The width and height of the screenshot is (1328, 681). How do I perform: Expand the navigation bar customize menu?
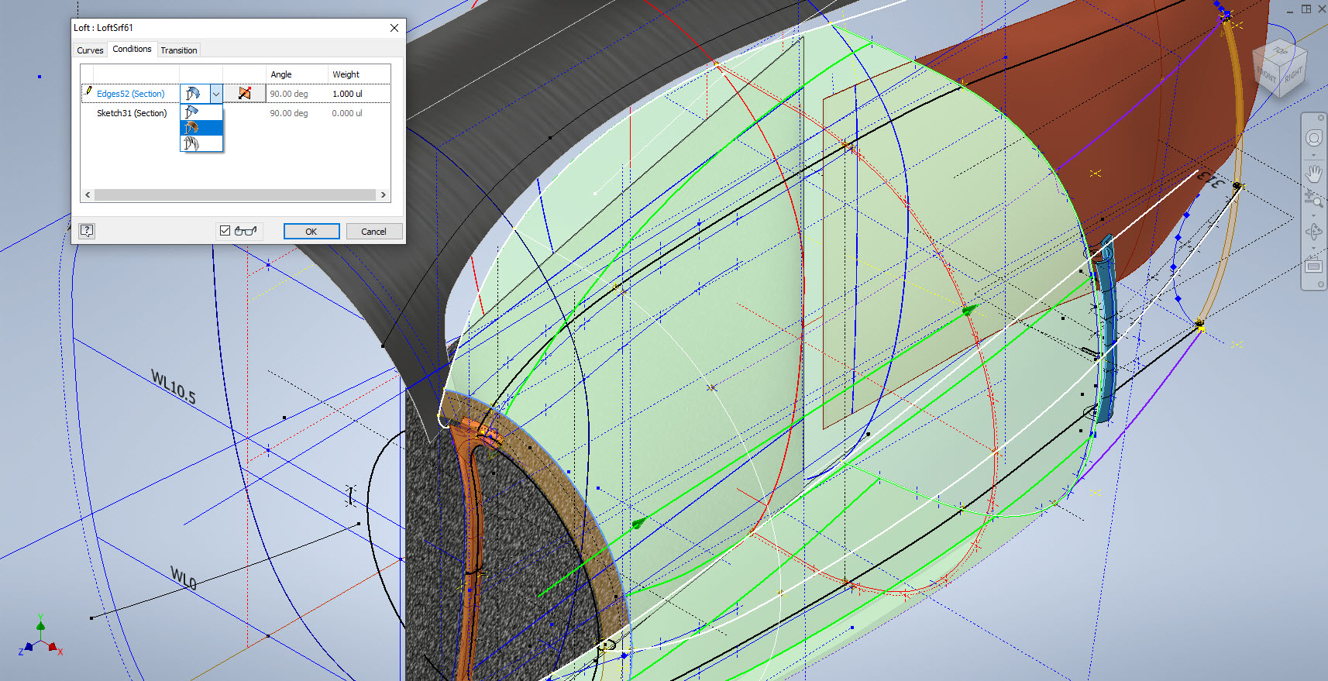coord(1321,285)
